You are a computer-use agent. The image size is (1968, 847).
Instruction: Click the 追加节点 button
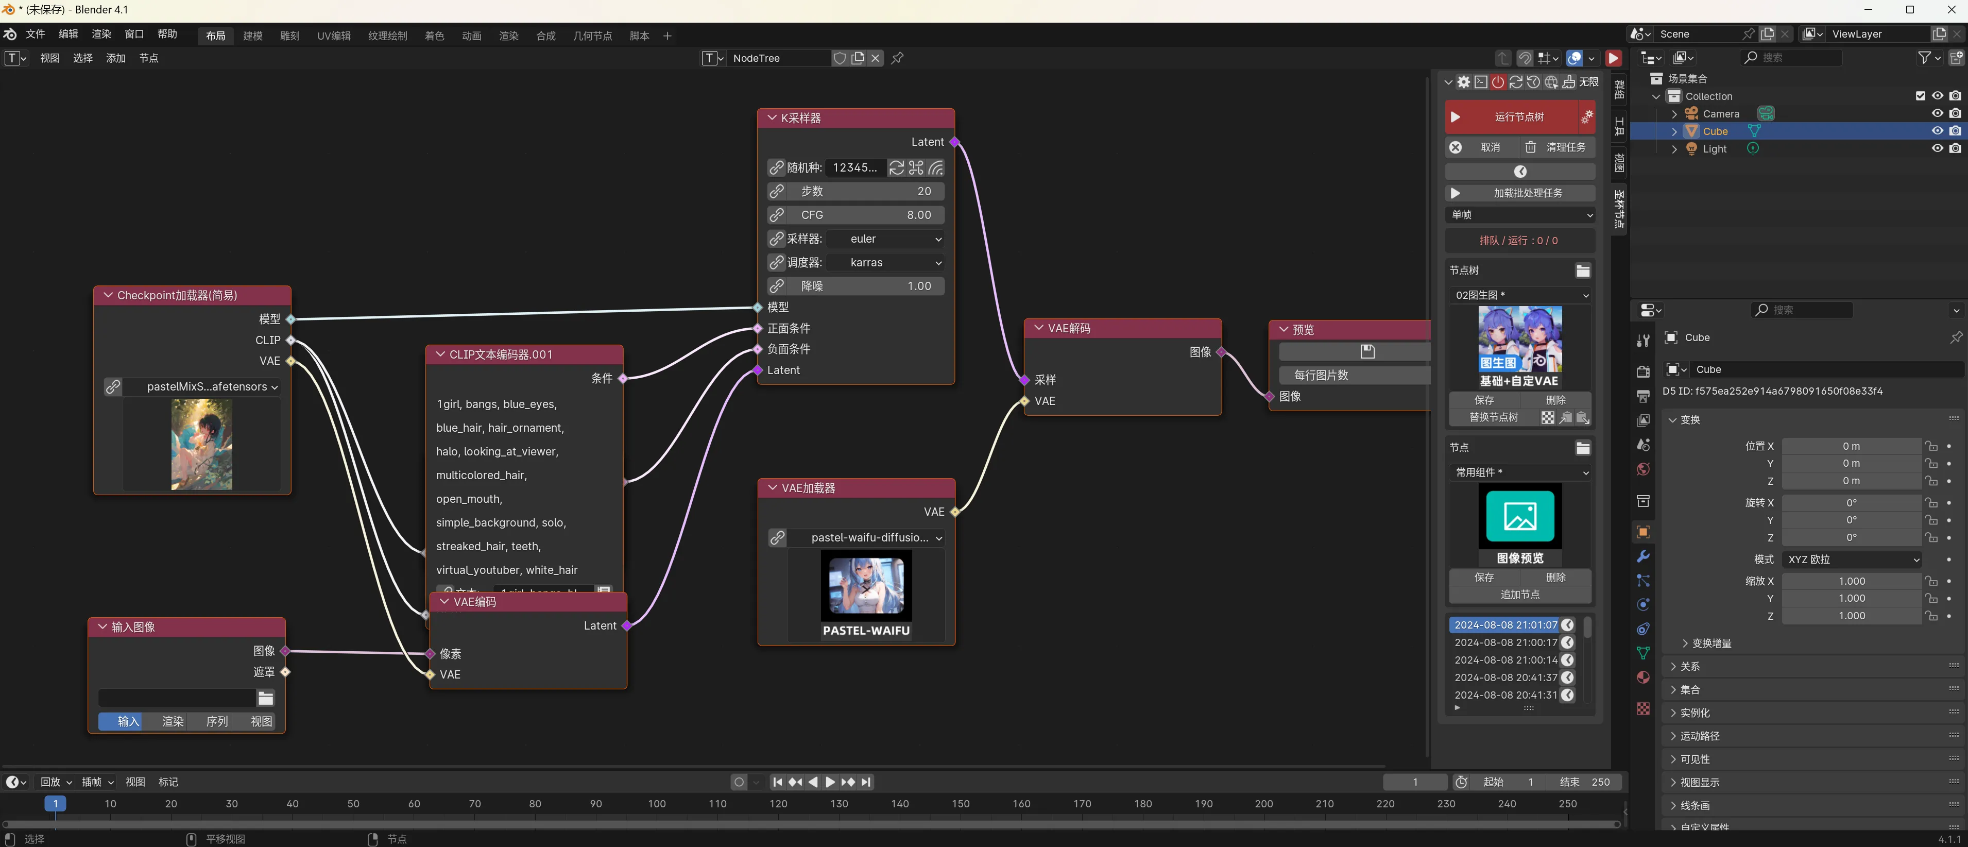(1519, 594)
